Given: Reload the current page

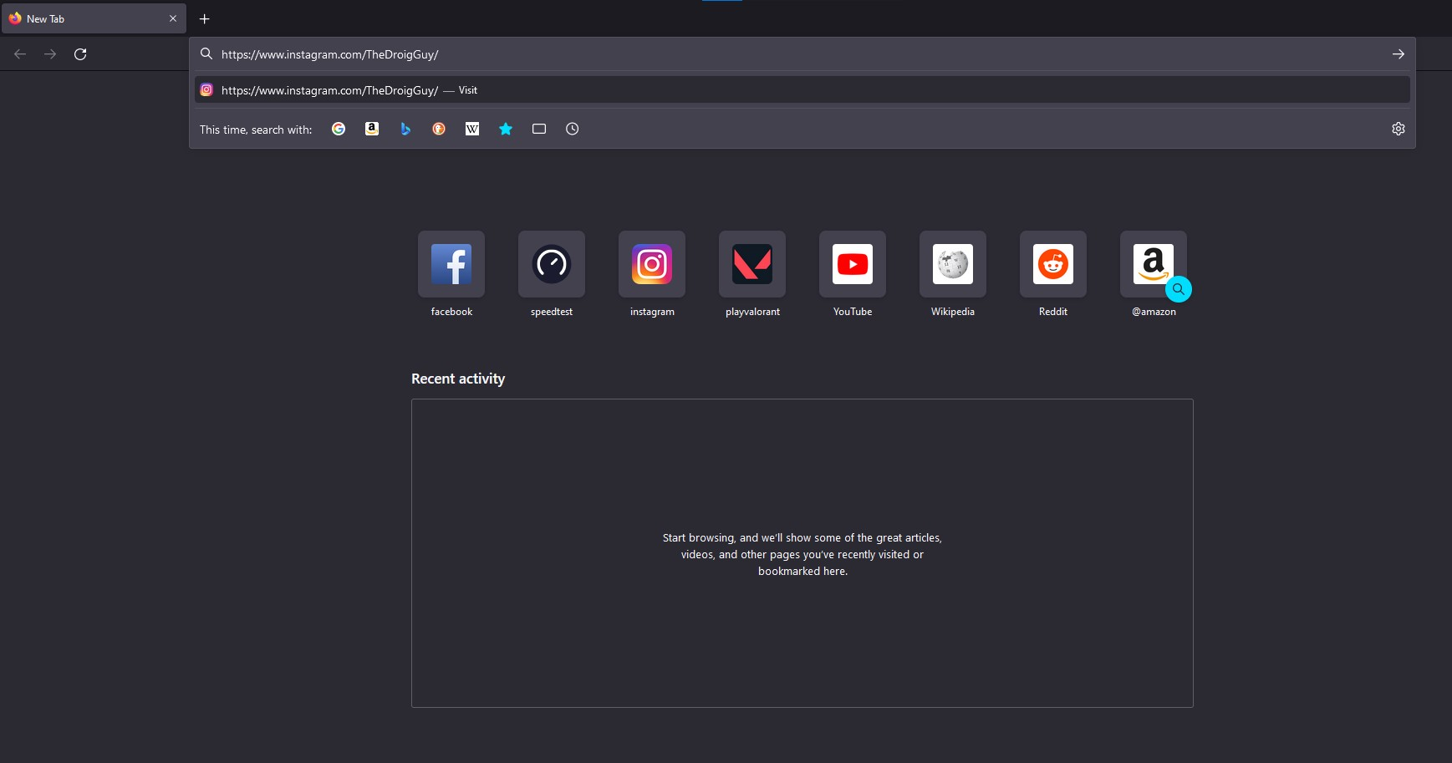Looking at the screenshot, I should (x=80, y=54).
